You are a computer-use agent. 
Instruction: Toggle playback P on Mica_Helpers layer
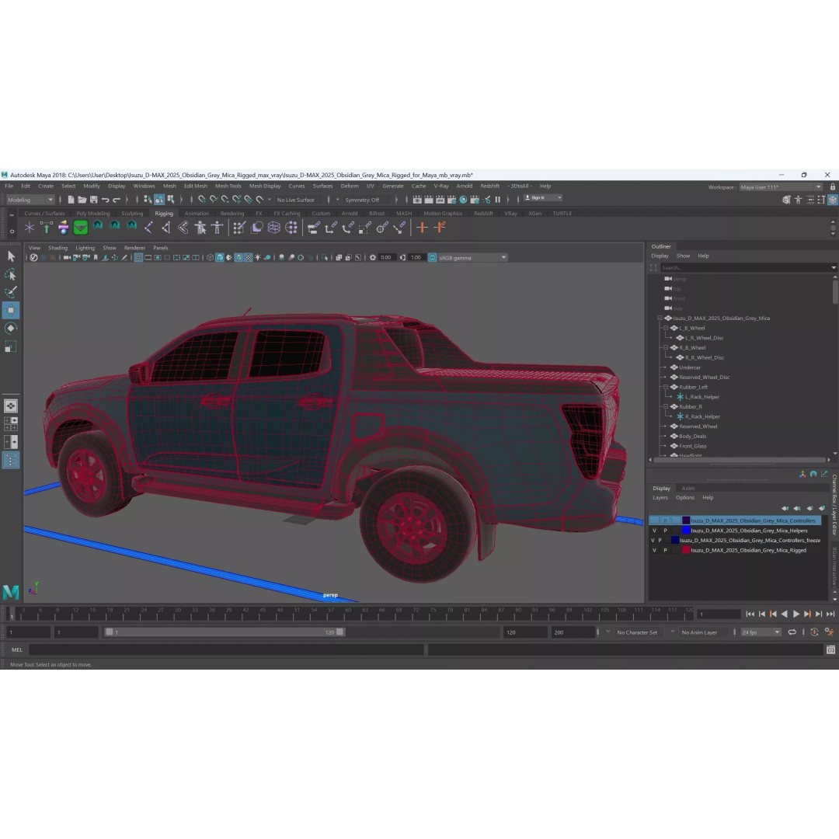click(665, 531)
